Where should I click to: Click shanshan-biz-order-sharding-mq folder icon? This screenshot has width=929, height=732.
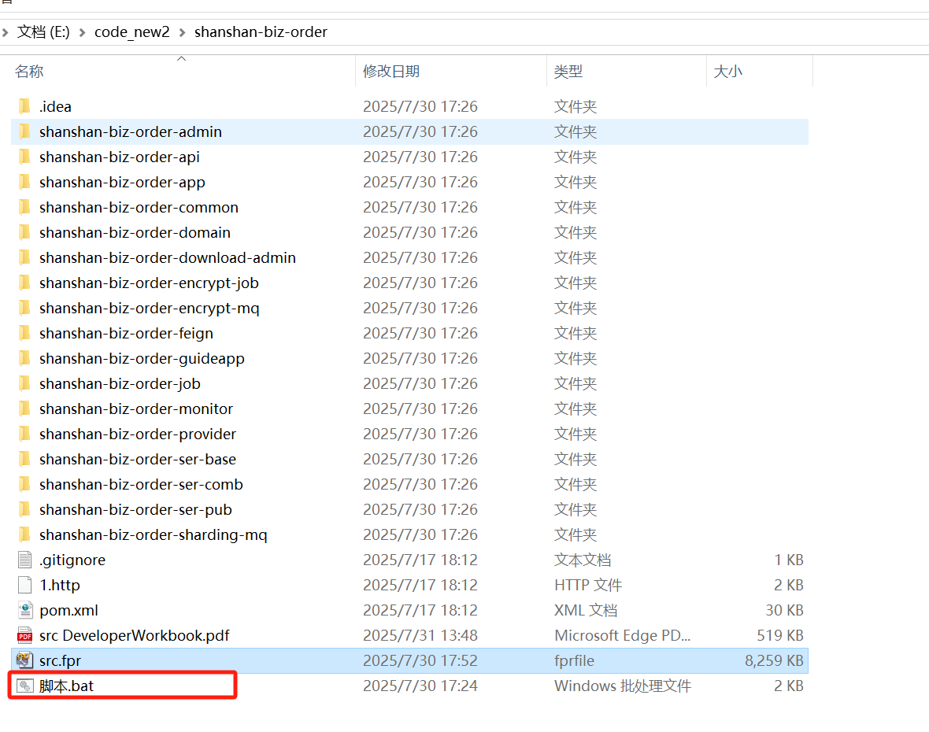click(24, 534)
